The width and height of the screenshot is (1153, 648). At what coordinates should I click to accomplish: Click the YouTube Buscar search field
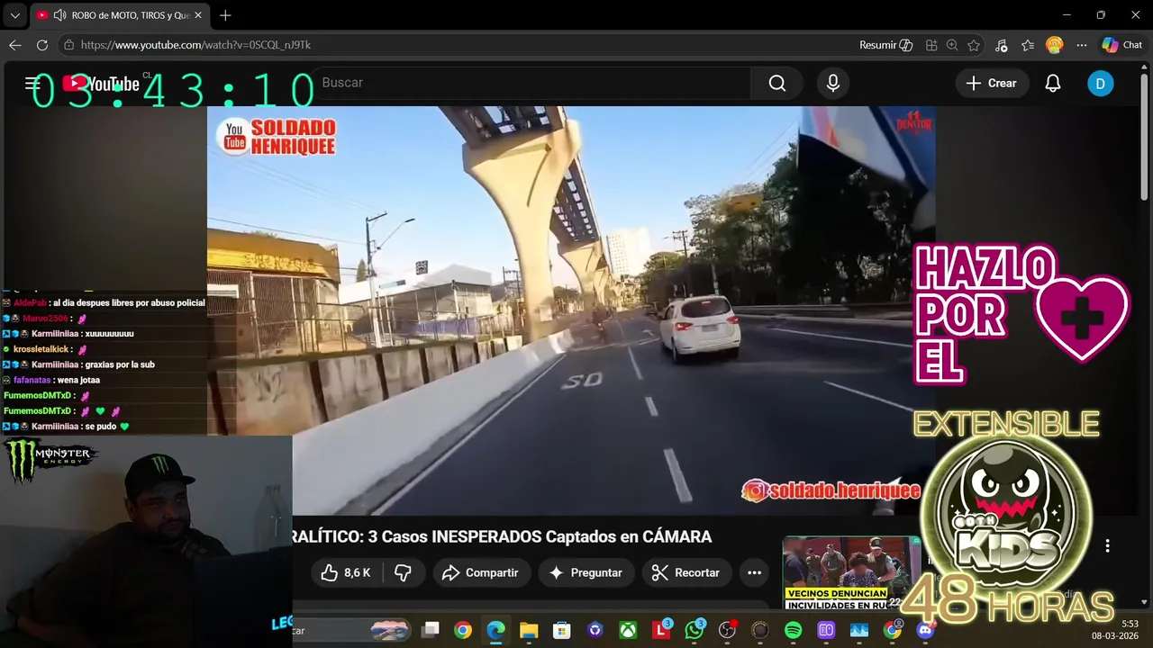point(531,83)
